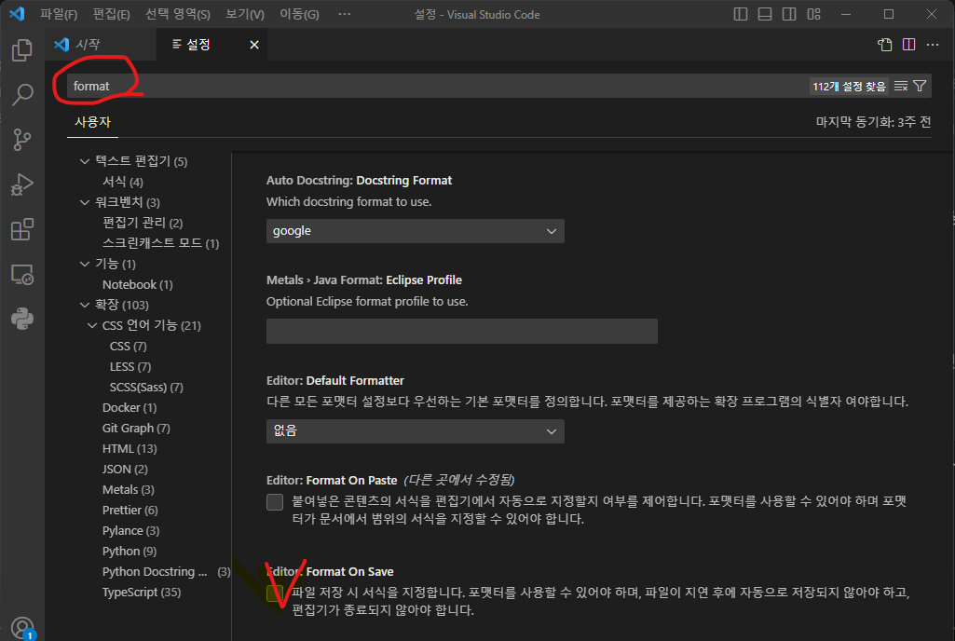
Task: Select Metals (3) tree item
Action: click(129, 490)
